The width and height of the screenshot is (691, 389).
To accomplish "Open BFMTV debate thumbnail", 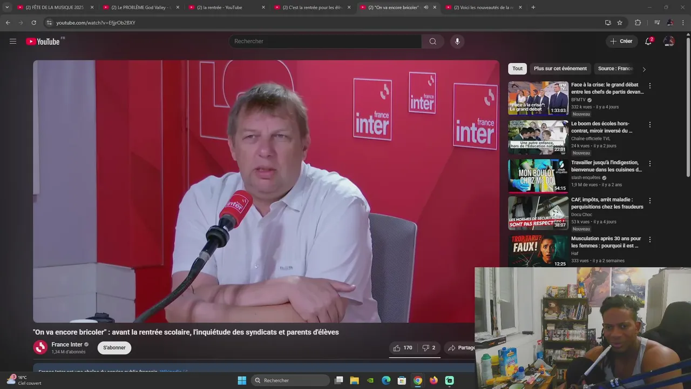I will 538,98.
